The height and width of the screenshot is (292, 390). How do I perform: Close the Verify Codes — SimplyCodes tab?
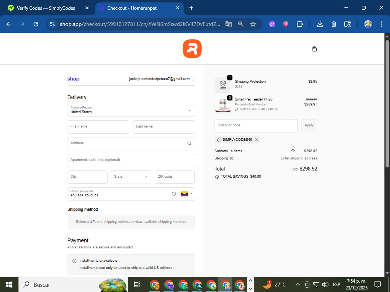(87, 8)
